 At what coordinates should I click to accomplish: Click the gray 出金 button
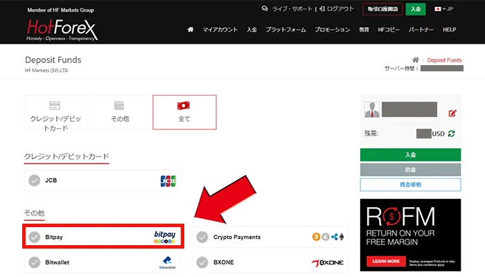(x=410, y=170)
